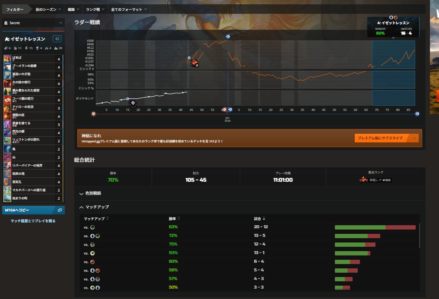The height and width of the screenshot is (299, 439).
Task: Click the right blue timeline range handle
Action: click(x=417, y=114)
